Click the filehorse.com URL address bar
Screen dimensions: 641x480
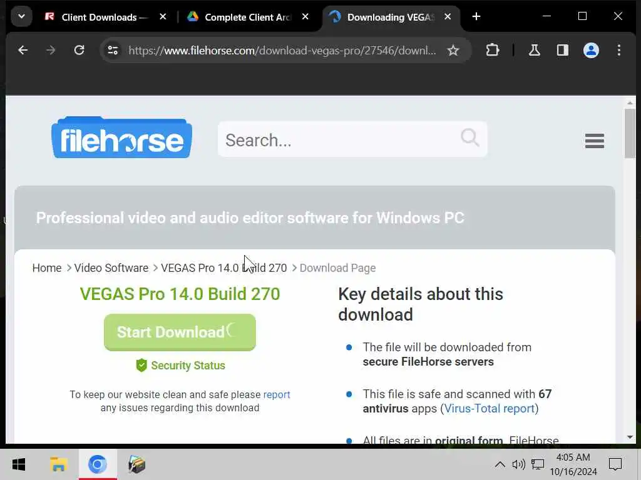pos(282,50)
